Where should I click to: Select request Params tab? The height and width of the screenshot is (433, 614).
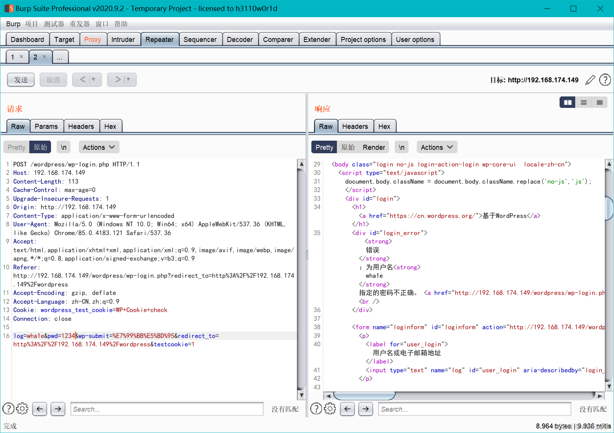(46, 127)
